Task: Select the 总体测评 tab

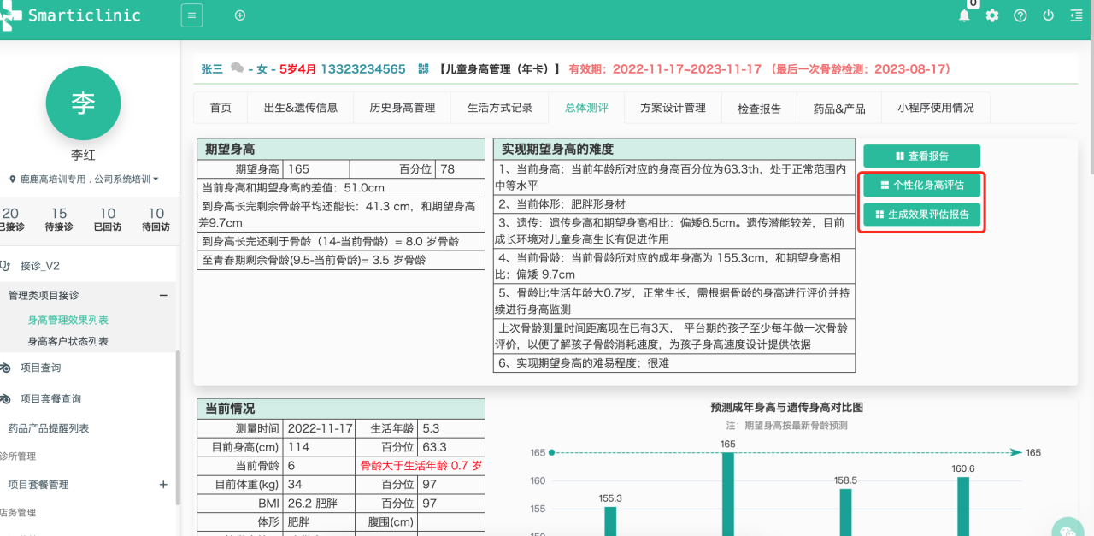Action: [x=586, y=108]
